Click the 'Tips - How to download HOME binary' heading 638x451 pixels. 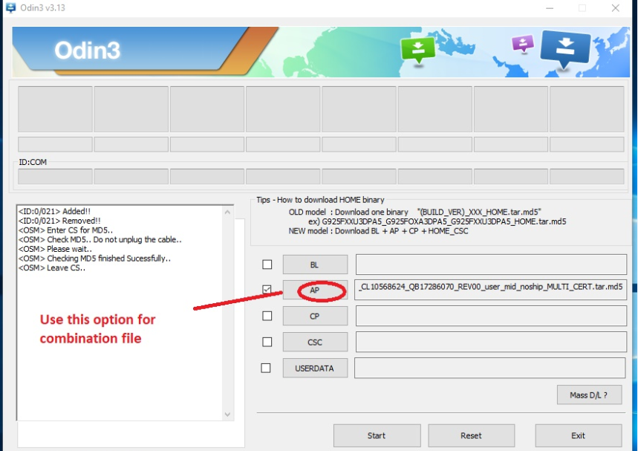click(x=320, y=200)
